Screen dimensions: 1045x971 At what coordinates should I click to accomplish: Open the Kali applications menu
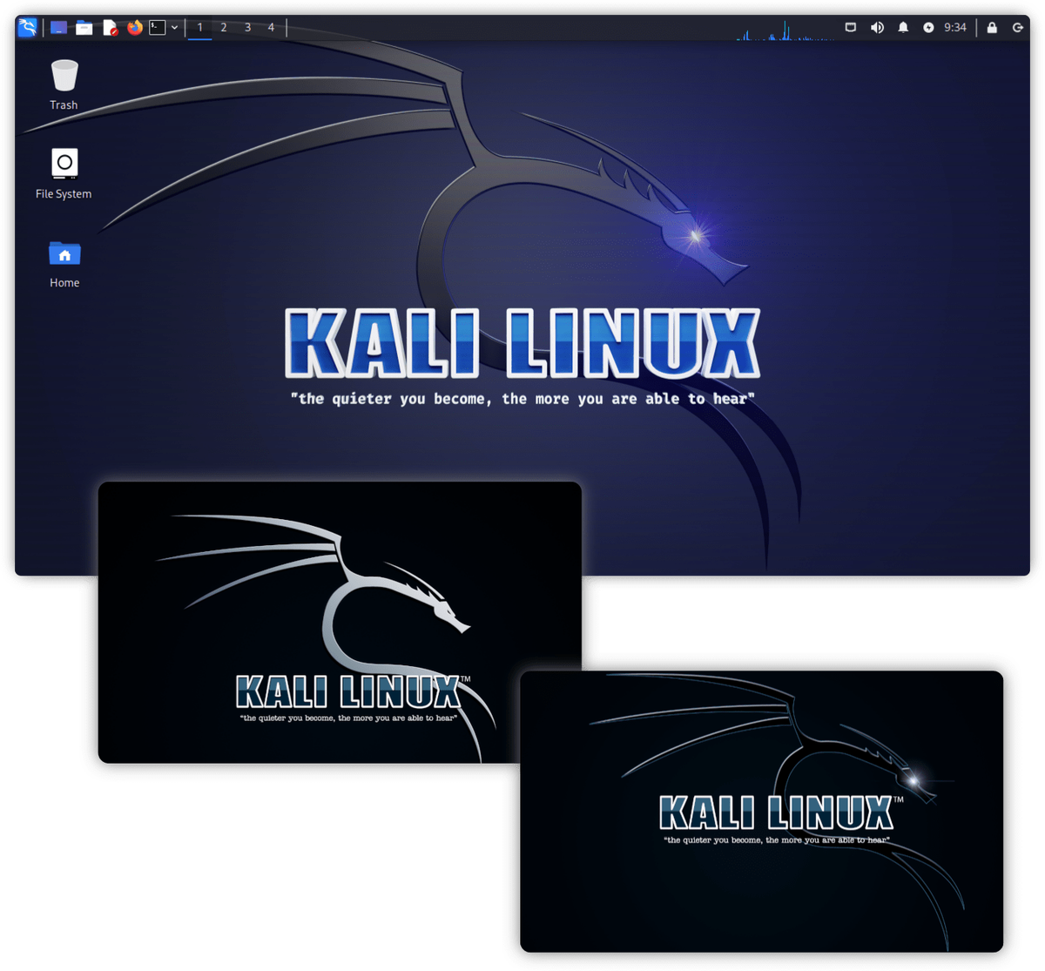pyautogui.click(x=28, y=27)
